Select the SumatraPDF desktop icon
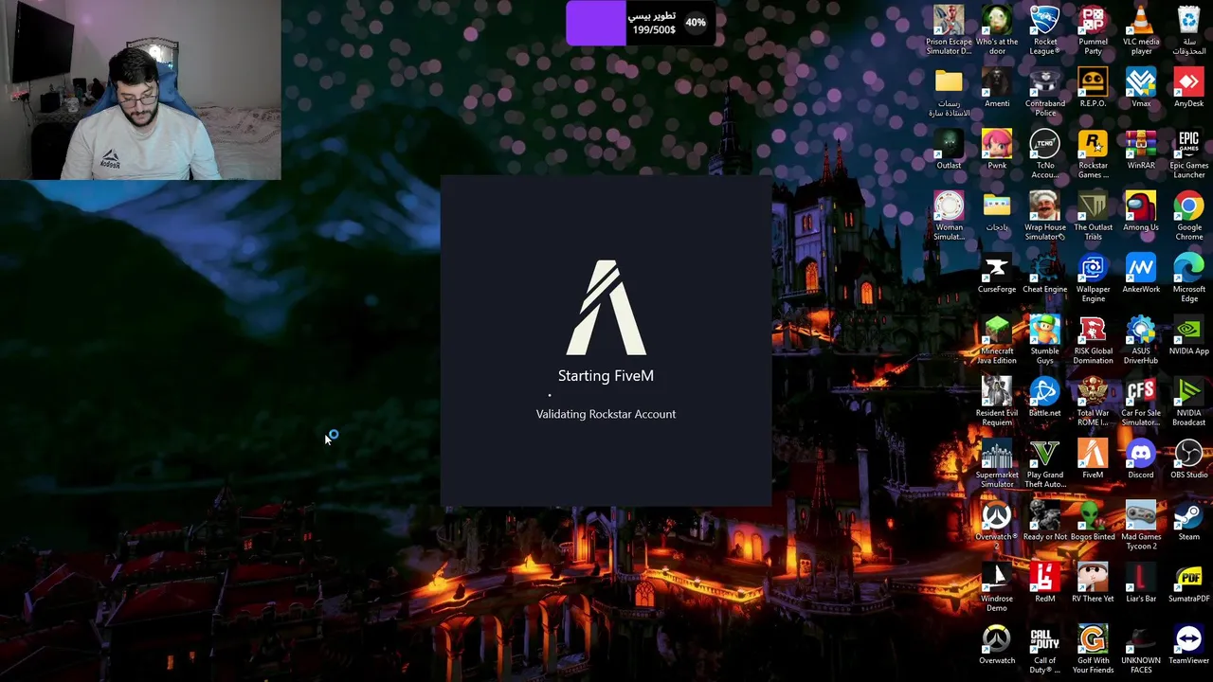The height and width of the screenshot is (682, 1213). coord(1188,583)
